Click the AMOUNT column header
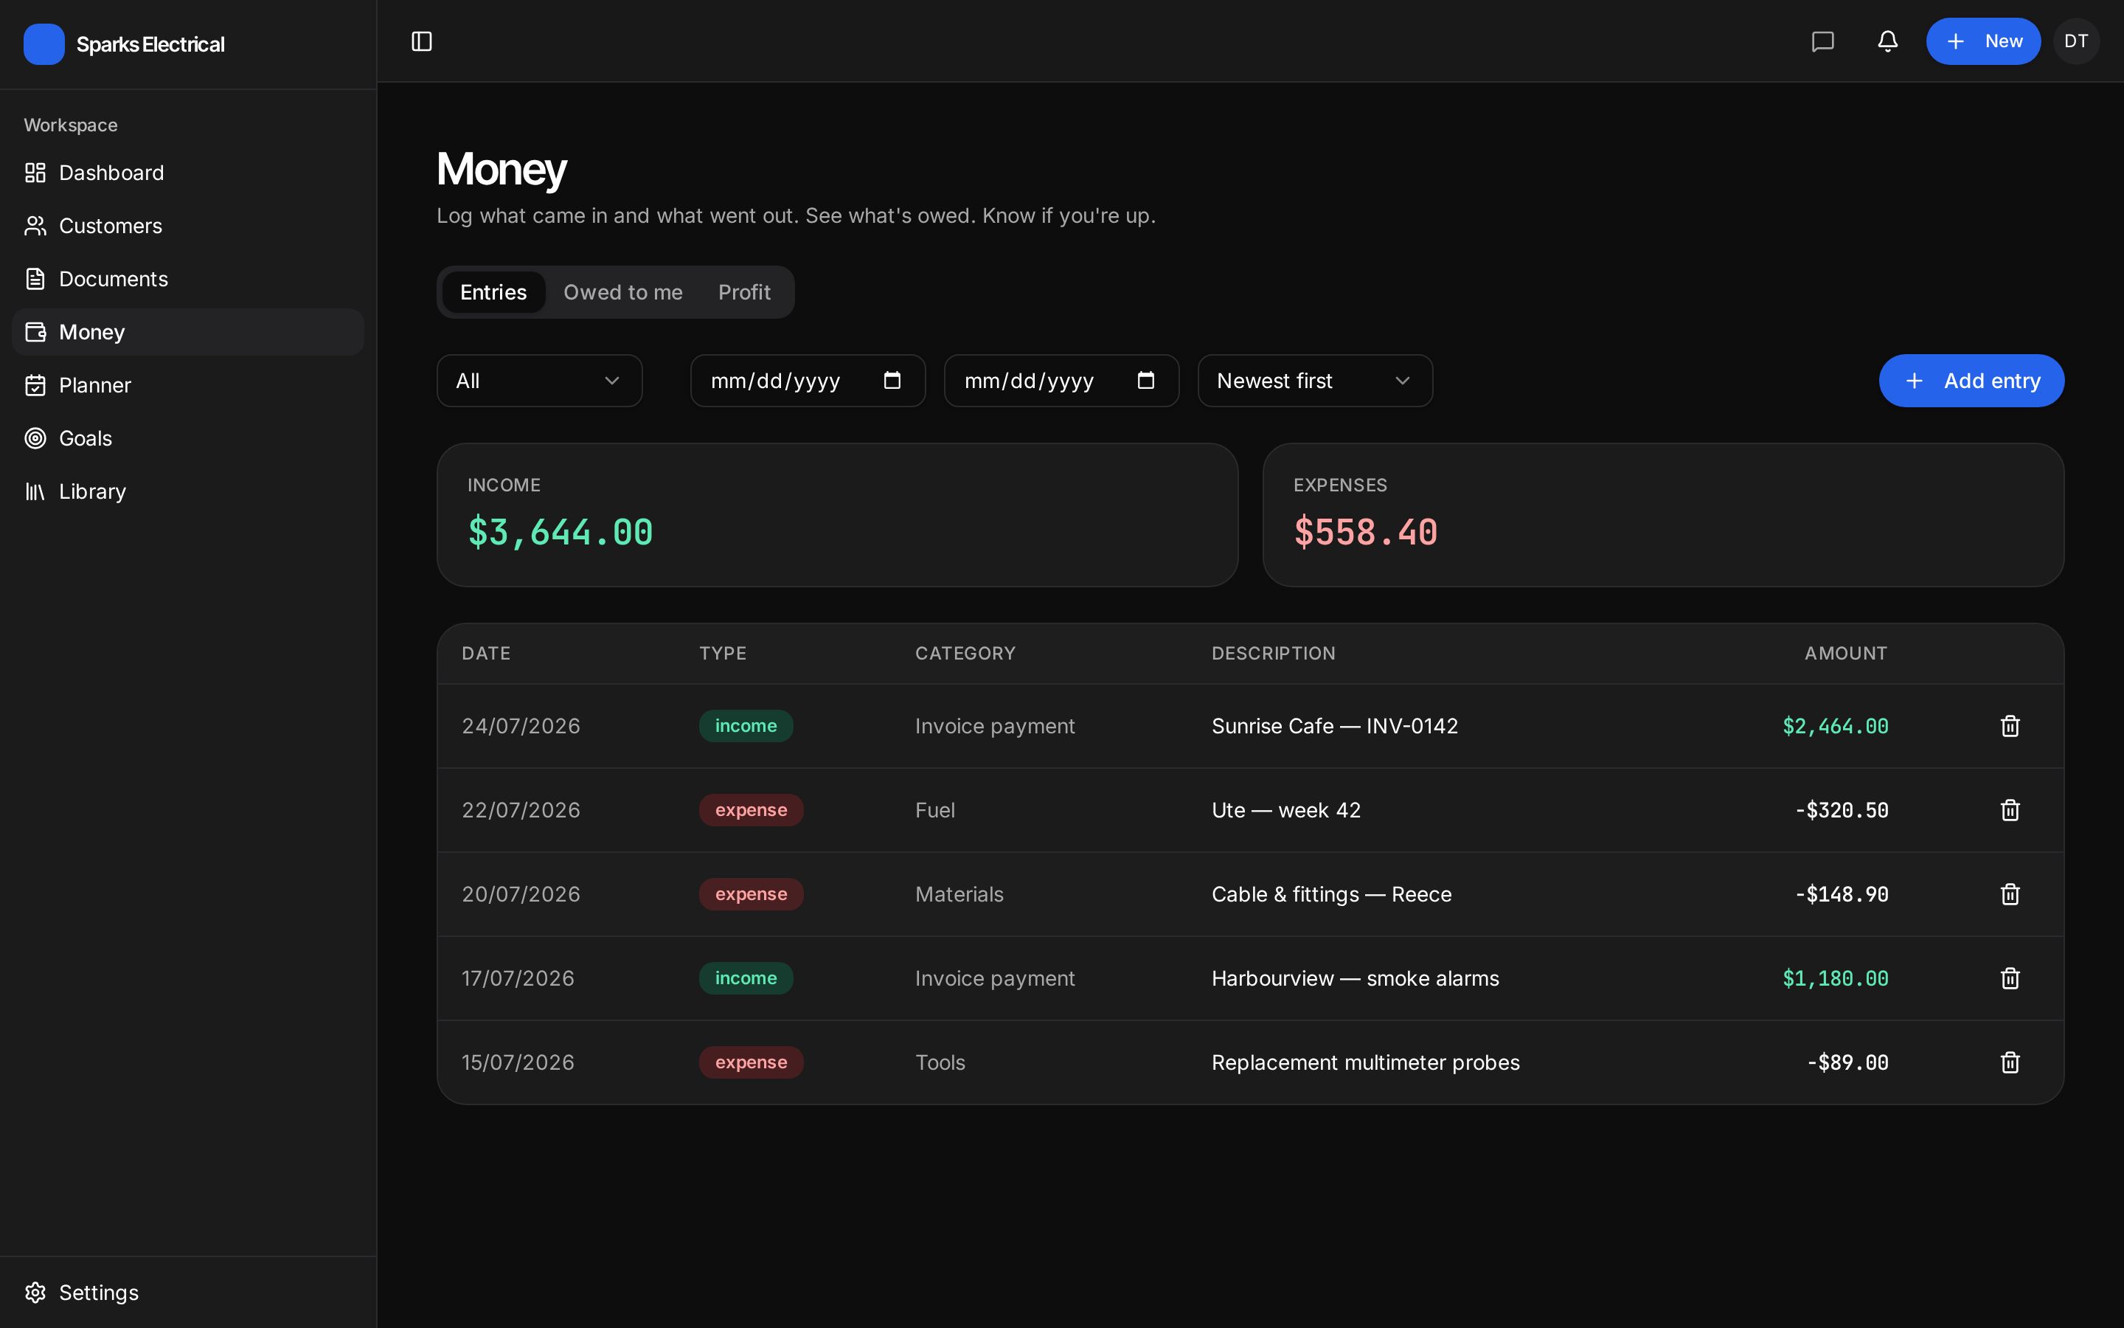 (x=1846, y=654)
